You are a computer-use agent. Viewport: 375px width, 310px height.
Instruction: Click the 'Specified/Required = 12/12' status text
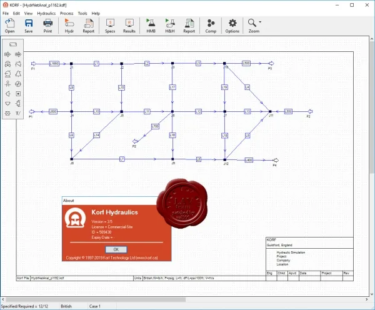tap(24, 306)
